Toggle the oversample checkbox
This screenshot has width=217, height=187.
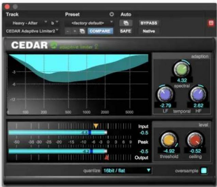(x=204, y=171)
